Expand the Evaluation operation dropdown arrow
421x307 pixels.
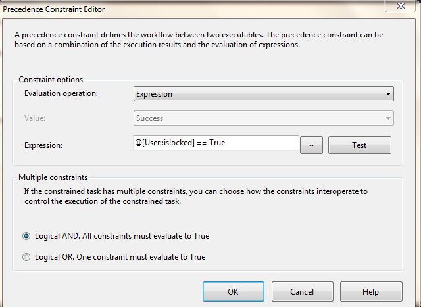coord(388,94)
